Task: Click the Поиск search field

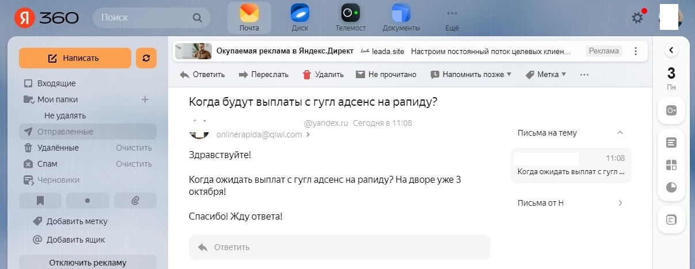Action: coord(144,18)
